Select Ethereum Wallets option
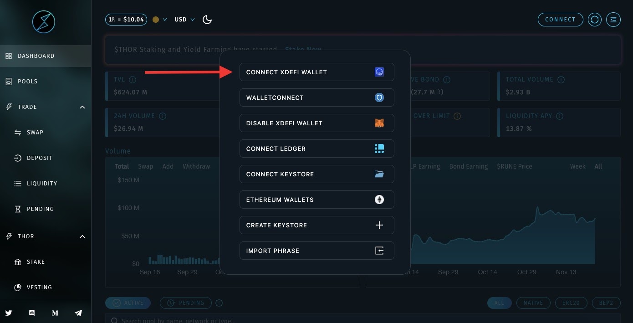 pos(317,200)
